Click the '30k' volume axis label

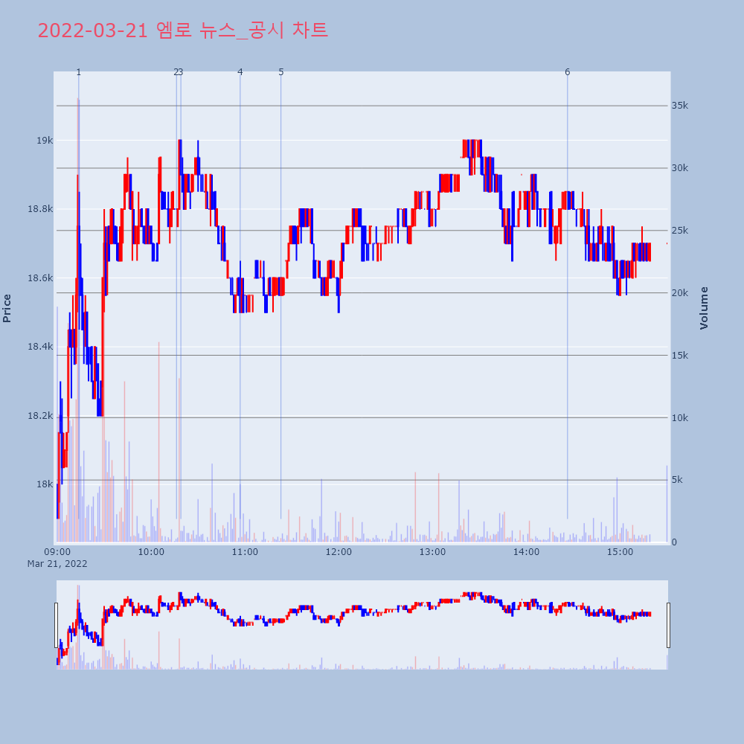679,168
